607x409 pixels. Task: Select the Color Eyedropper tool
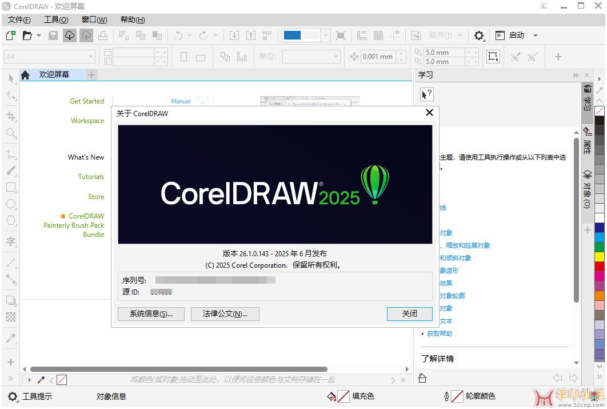click(11, 338)
